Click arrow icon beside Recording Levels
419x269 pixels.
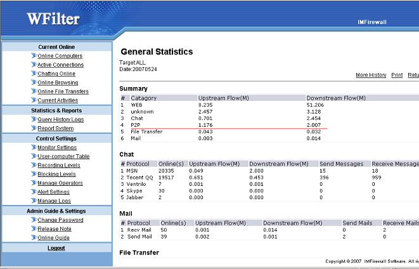tap(34, 165)
